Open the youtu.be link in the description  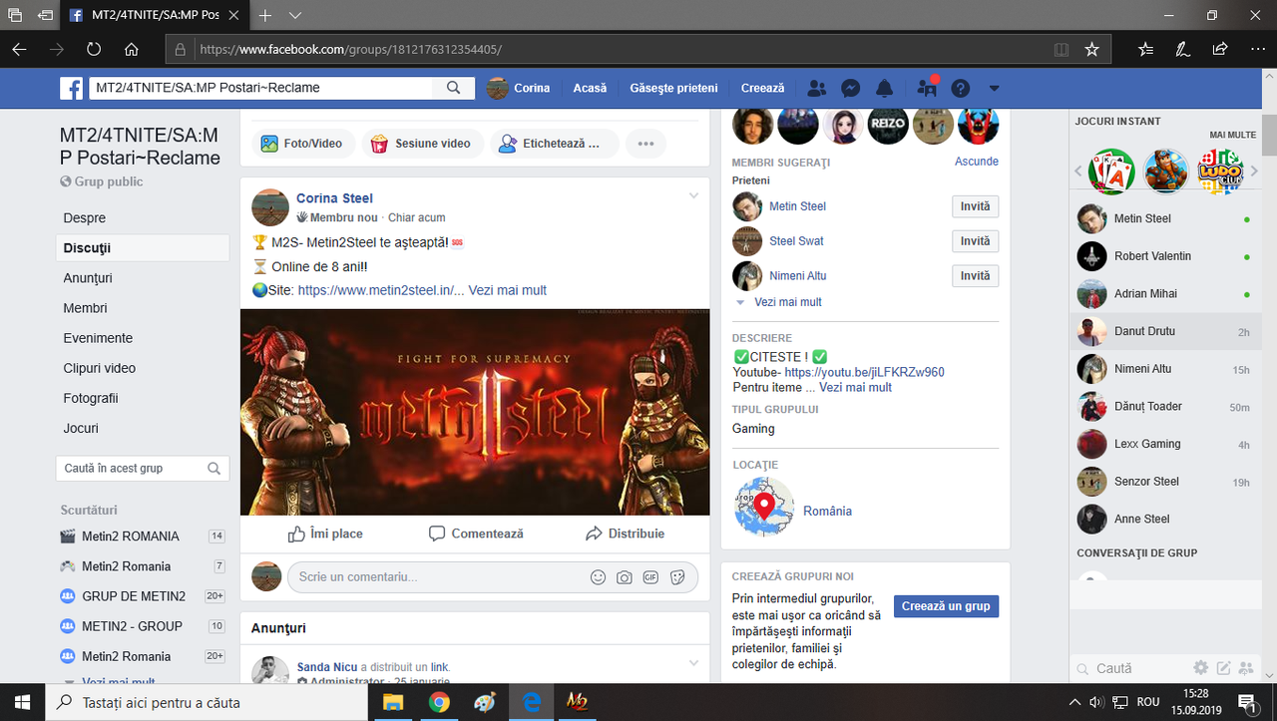[x=865, y=372]
